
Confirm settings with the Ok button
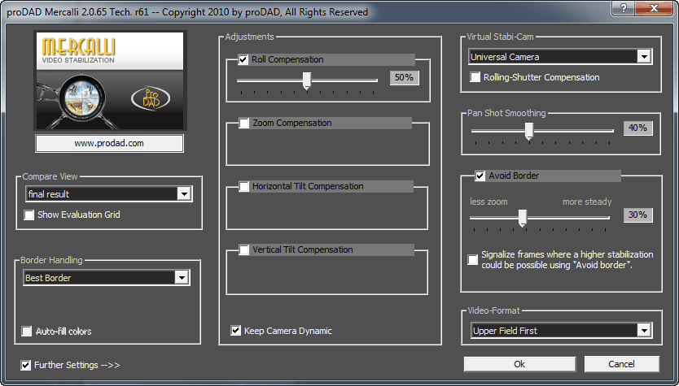[x=519, y=364]
